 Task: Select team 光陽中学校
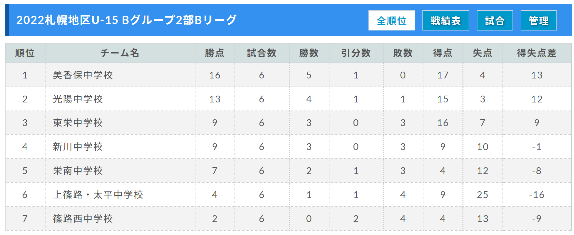(x=78, y=99)
